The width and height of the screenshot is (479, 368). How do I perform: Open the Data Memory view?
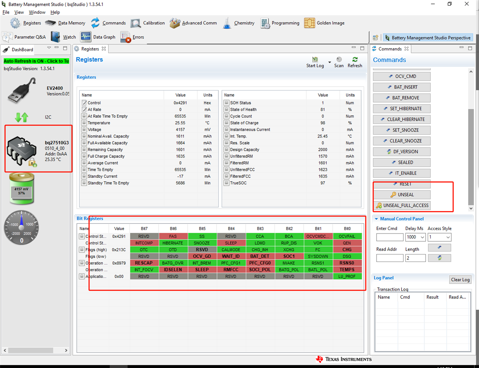pos(65,23)
